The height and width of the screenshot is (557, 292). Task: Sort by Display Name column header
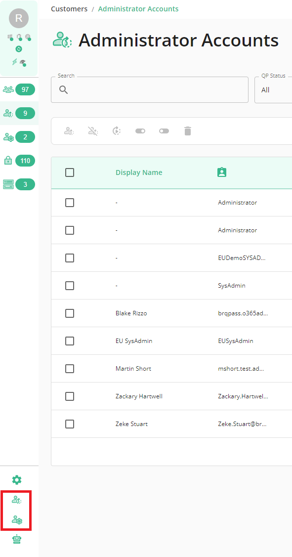pyautogui.click(x=139, y=172)
